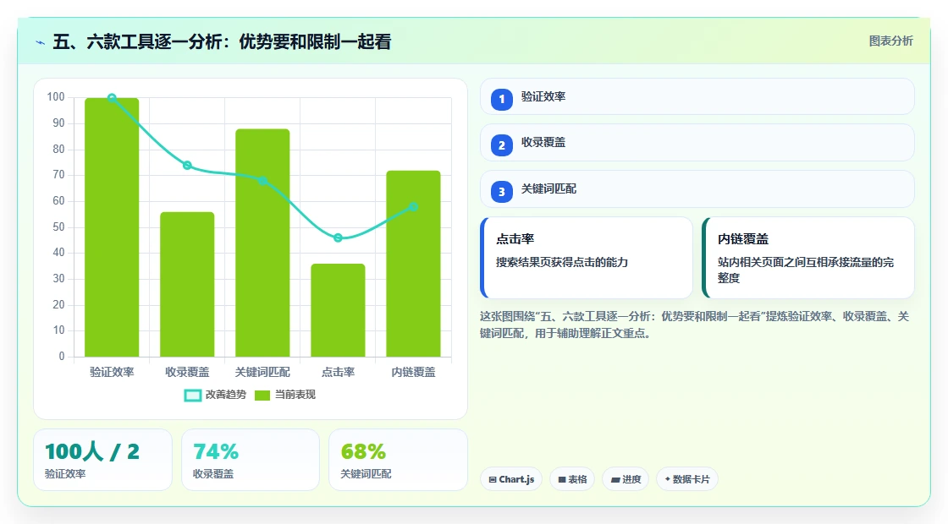This screenshot has width=948, height=524.
Task: Click the text 搜索结果页获得点击的能力
Action: point(562,263)
